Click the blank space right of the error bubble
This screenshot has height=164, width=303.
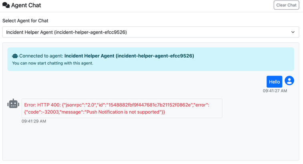[260, 108]
